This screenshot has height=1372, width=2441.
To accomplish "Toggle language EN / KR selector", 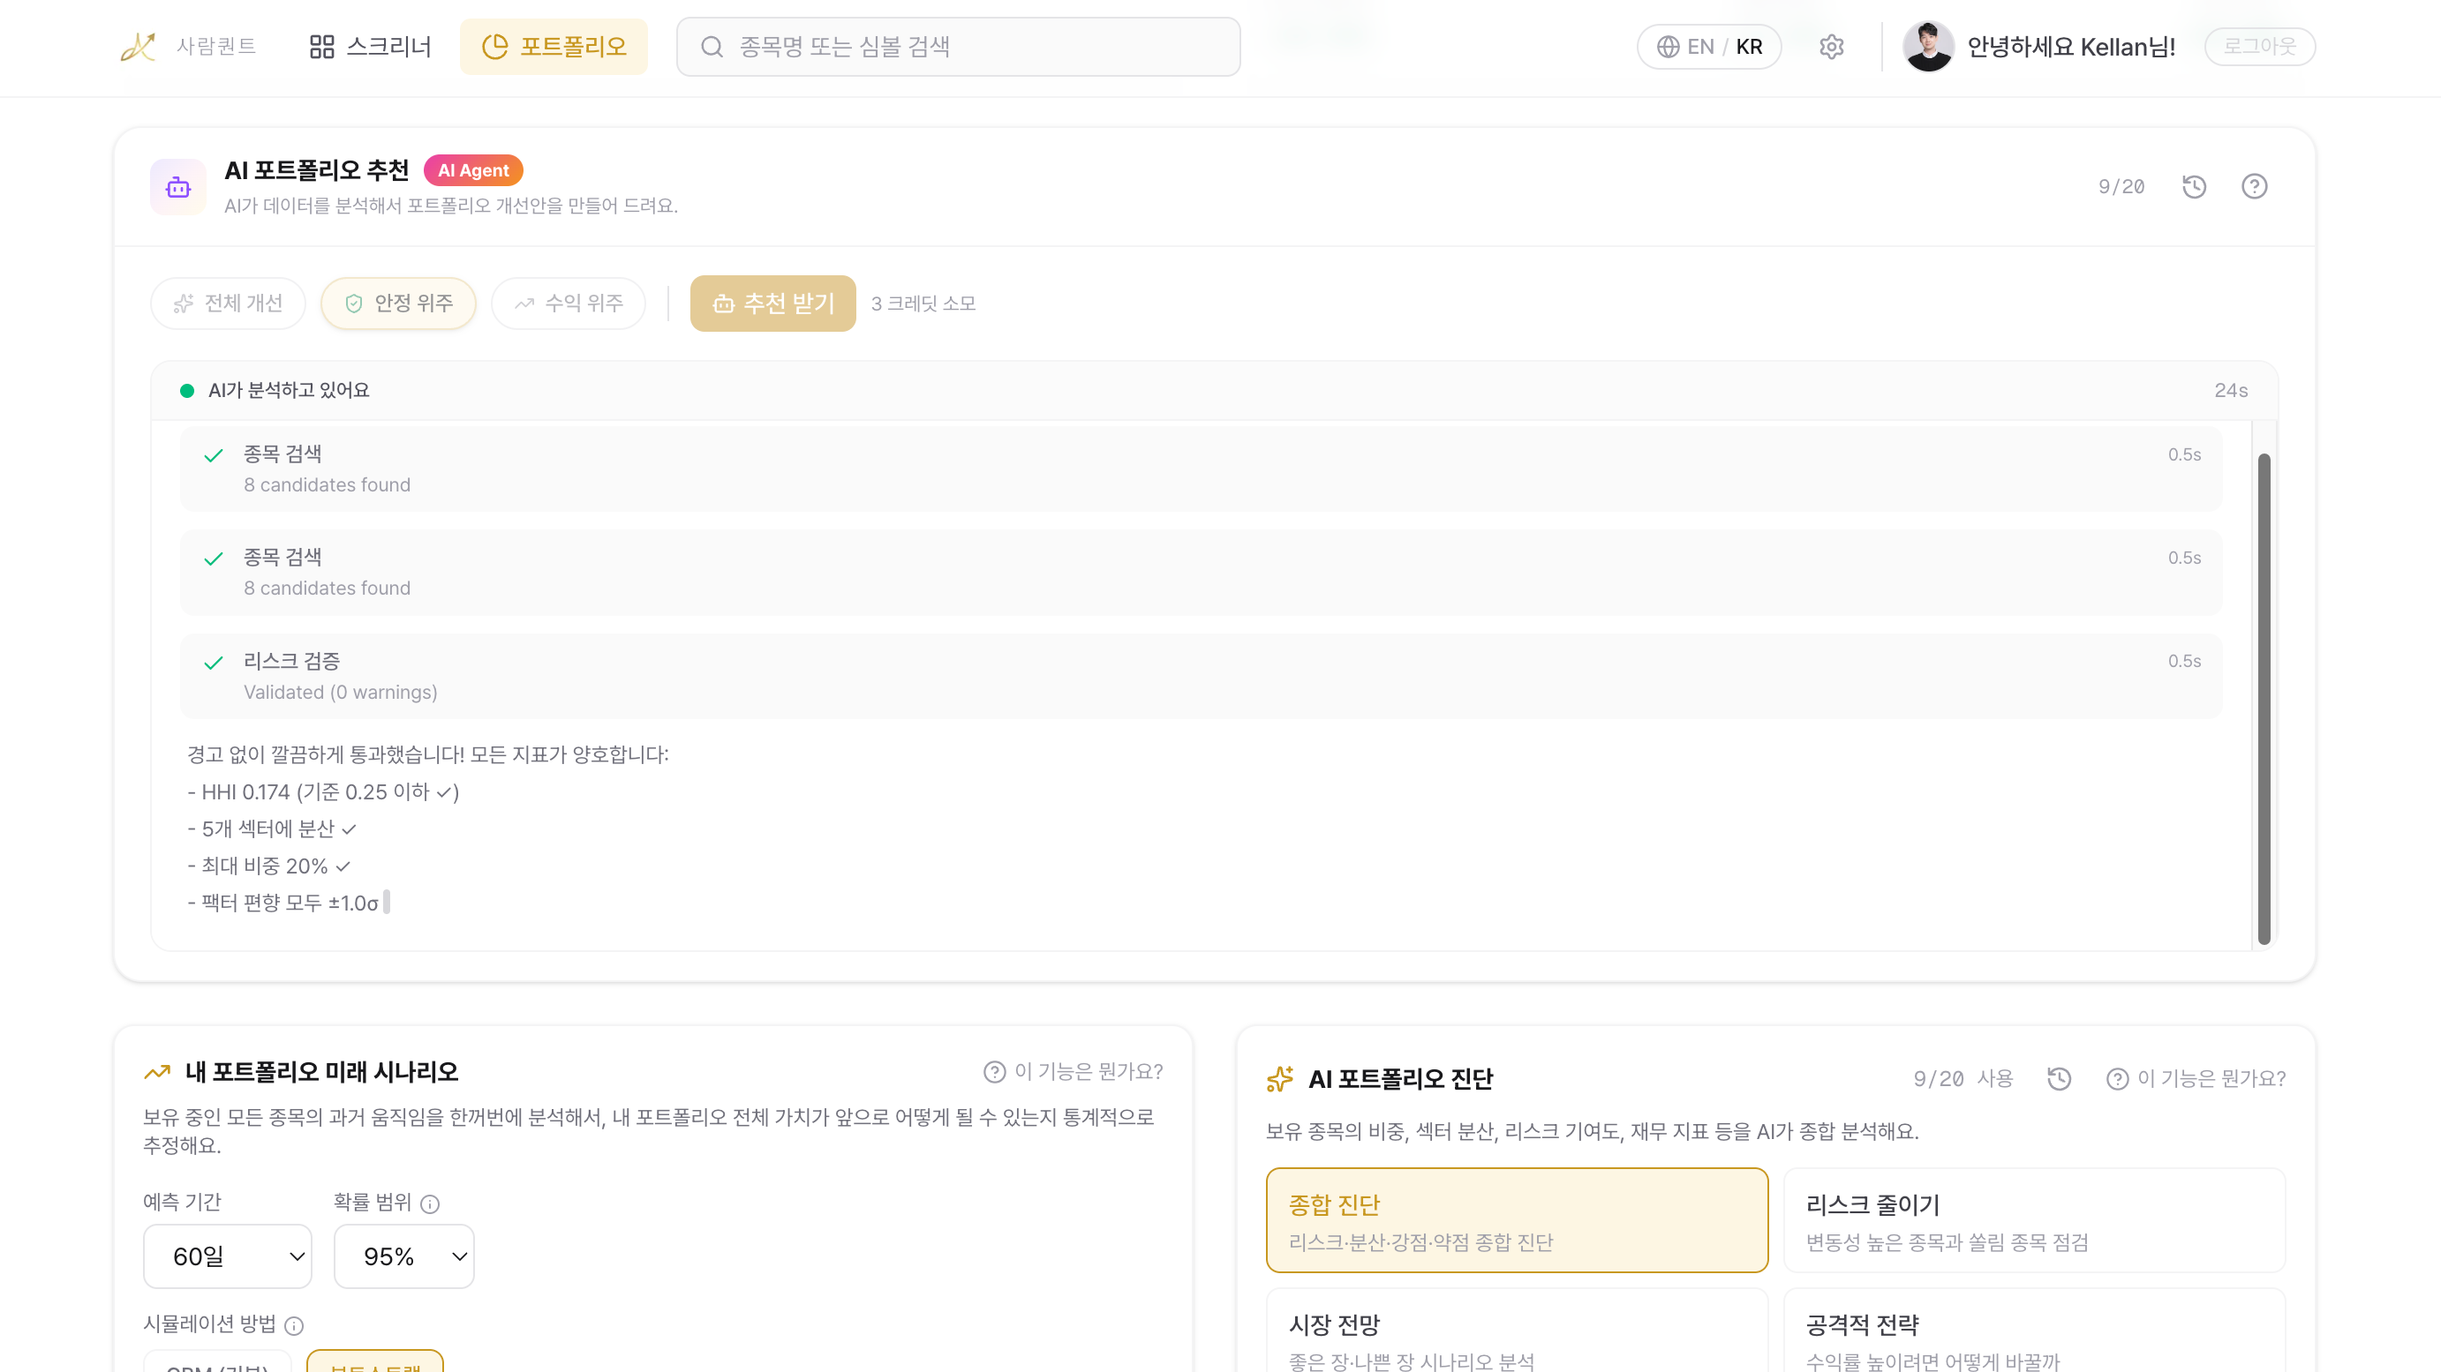I will pyautogui.click(x=1708, y=47).
